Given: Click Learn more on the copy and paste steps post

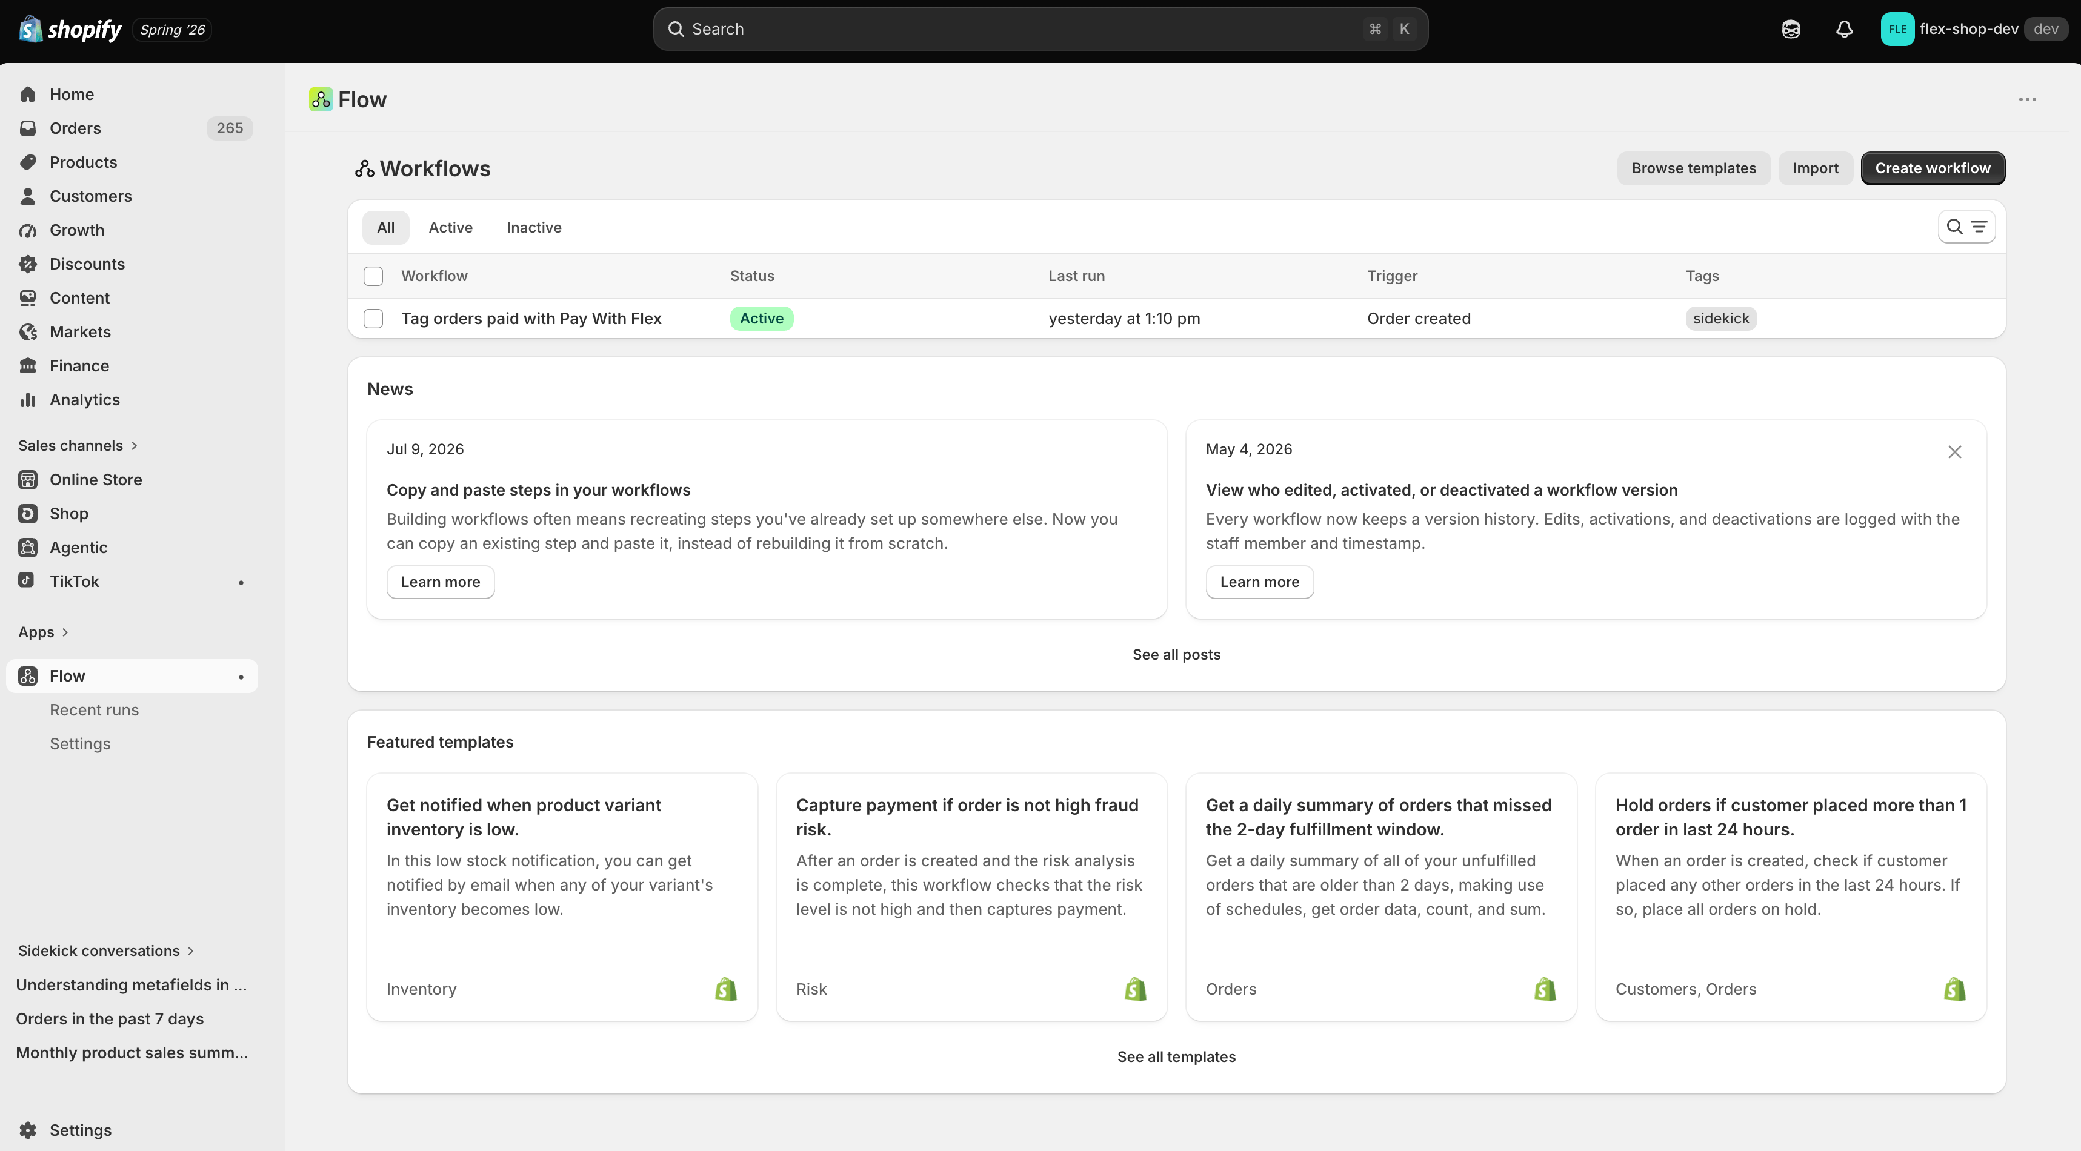Looking at the screenshot, I should click(x=441, y=582).
